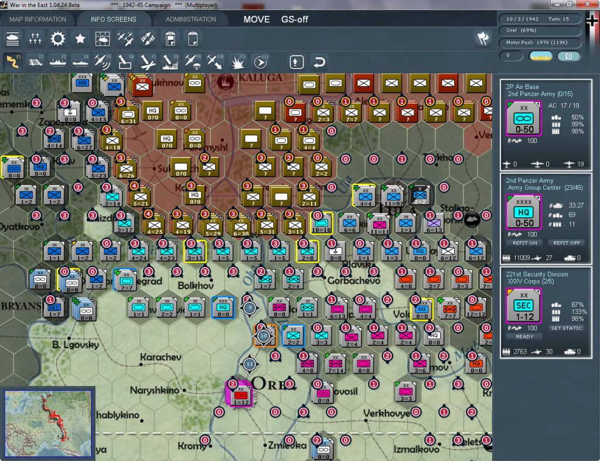Click the 221st Security Division SEC counter
The height and width of the screenshot is (461, 600).
[x=524, y=306]
